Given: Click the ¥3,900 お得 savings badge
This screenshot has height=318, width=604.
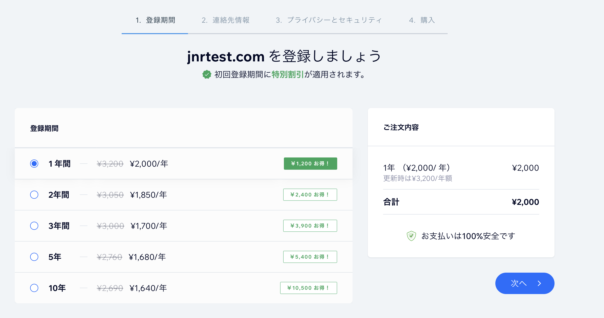Looking at the screenshot, I should [310, 226].
